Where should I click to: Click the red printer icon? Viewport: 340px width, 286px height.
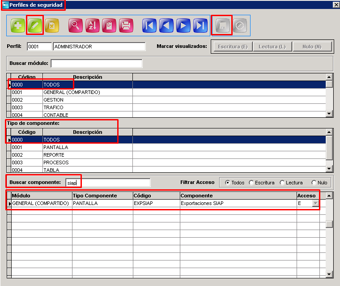(126, 26)
